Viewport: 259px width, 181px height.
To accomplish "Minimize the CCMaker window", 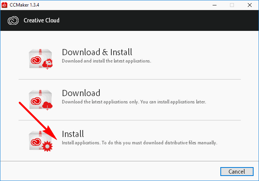I will 215,5.
